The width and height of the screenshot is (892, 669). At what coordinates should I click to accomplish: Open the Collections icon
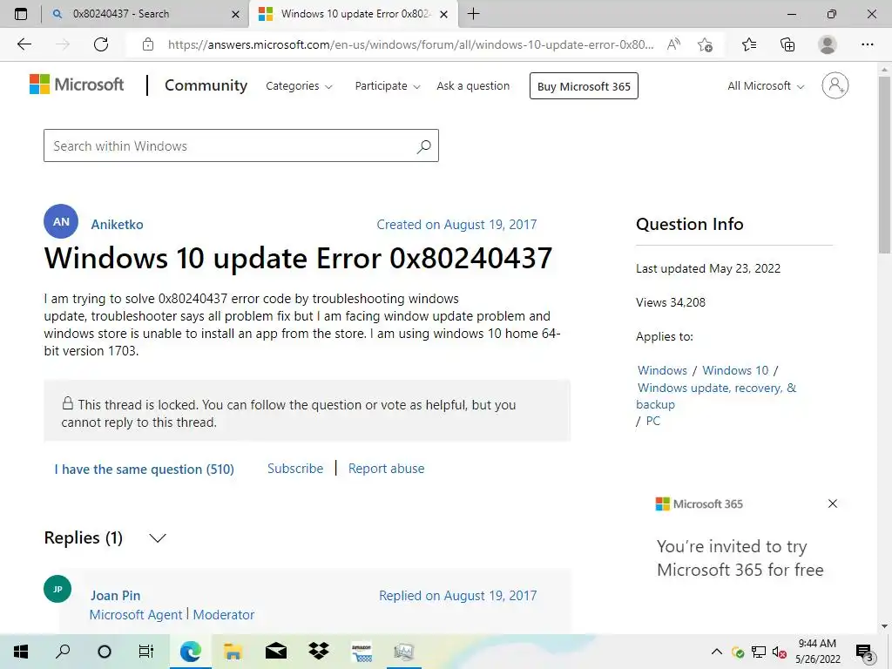tap(787, 44)
